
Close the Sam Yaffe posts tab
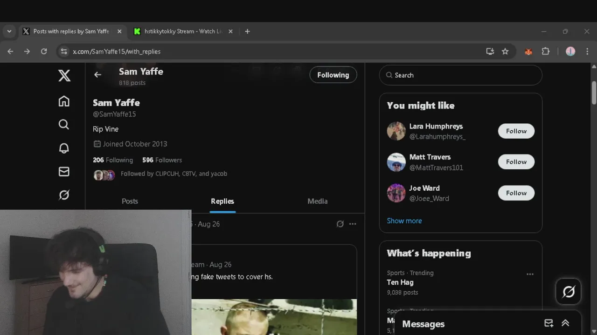point(119,31)
